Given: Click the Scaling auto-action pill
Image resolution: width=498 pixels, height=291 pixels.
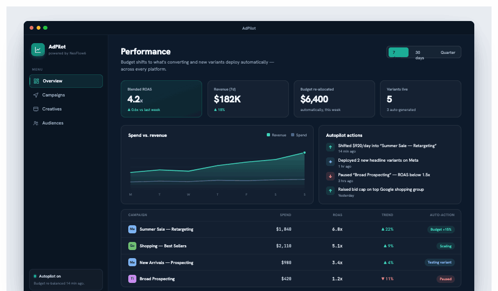Looking at the screenshot, I should click(x=446, y=246).
